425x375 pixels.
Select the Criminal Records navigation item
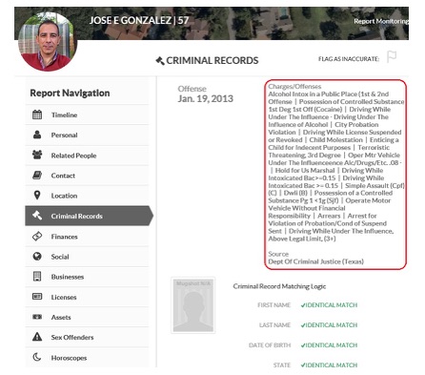(x=89, y=216)
